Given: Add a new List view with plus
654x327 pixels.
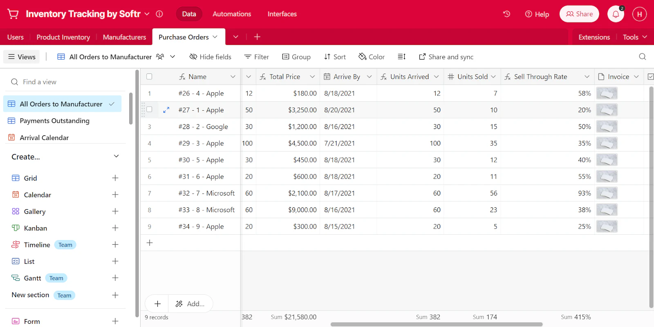Looking at the screenshot, I should [x=115, y=261].
